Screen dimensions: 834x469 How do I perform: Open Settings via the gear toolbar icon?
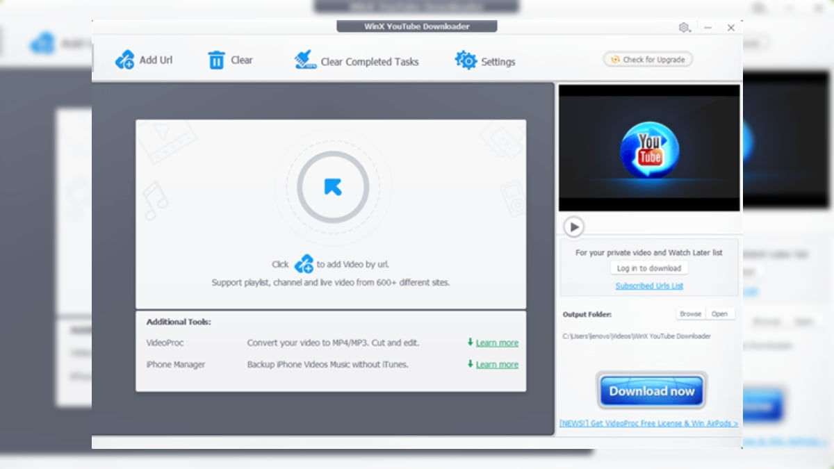click(464, 60)
